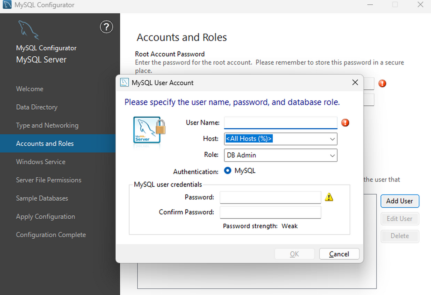The height and width of the screenshot is (295, 431).
Task: Open the Server File Permissions step
Action: (49, 180)
